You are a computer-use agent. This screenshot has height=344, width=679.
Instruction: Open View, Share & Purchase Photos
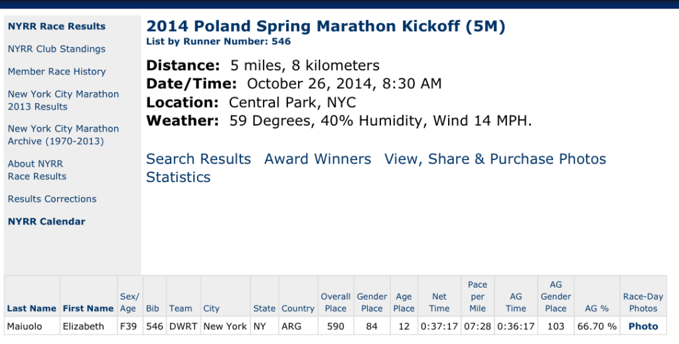[495, 159]
